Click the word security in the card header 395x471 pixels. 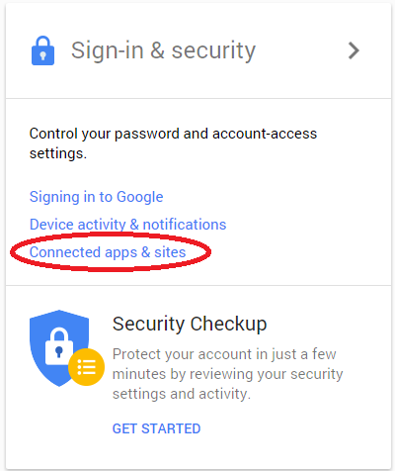click(x=213, y=51)
